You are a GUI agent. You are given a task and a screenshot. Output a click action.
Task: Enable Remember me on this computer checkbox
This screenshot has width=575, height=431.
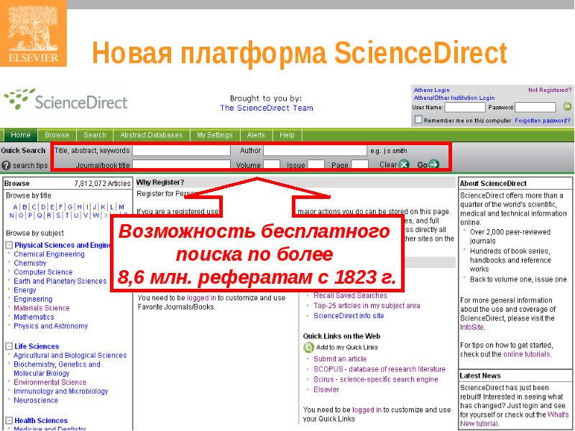click(x=418, y=121)
